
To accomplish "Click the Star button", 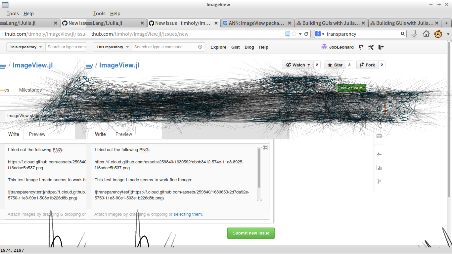I will point(335,65).
